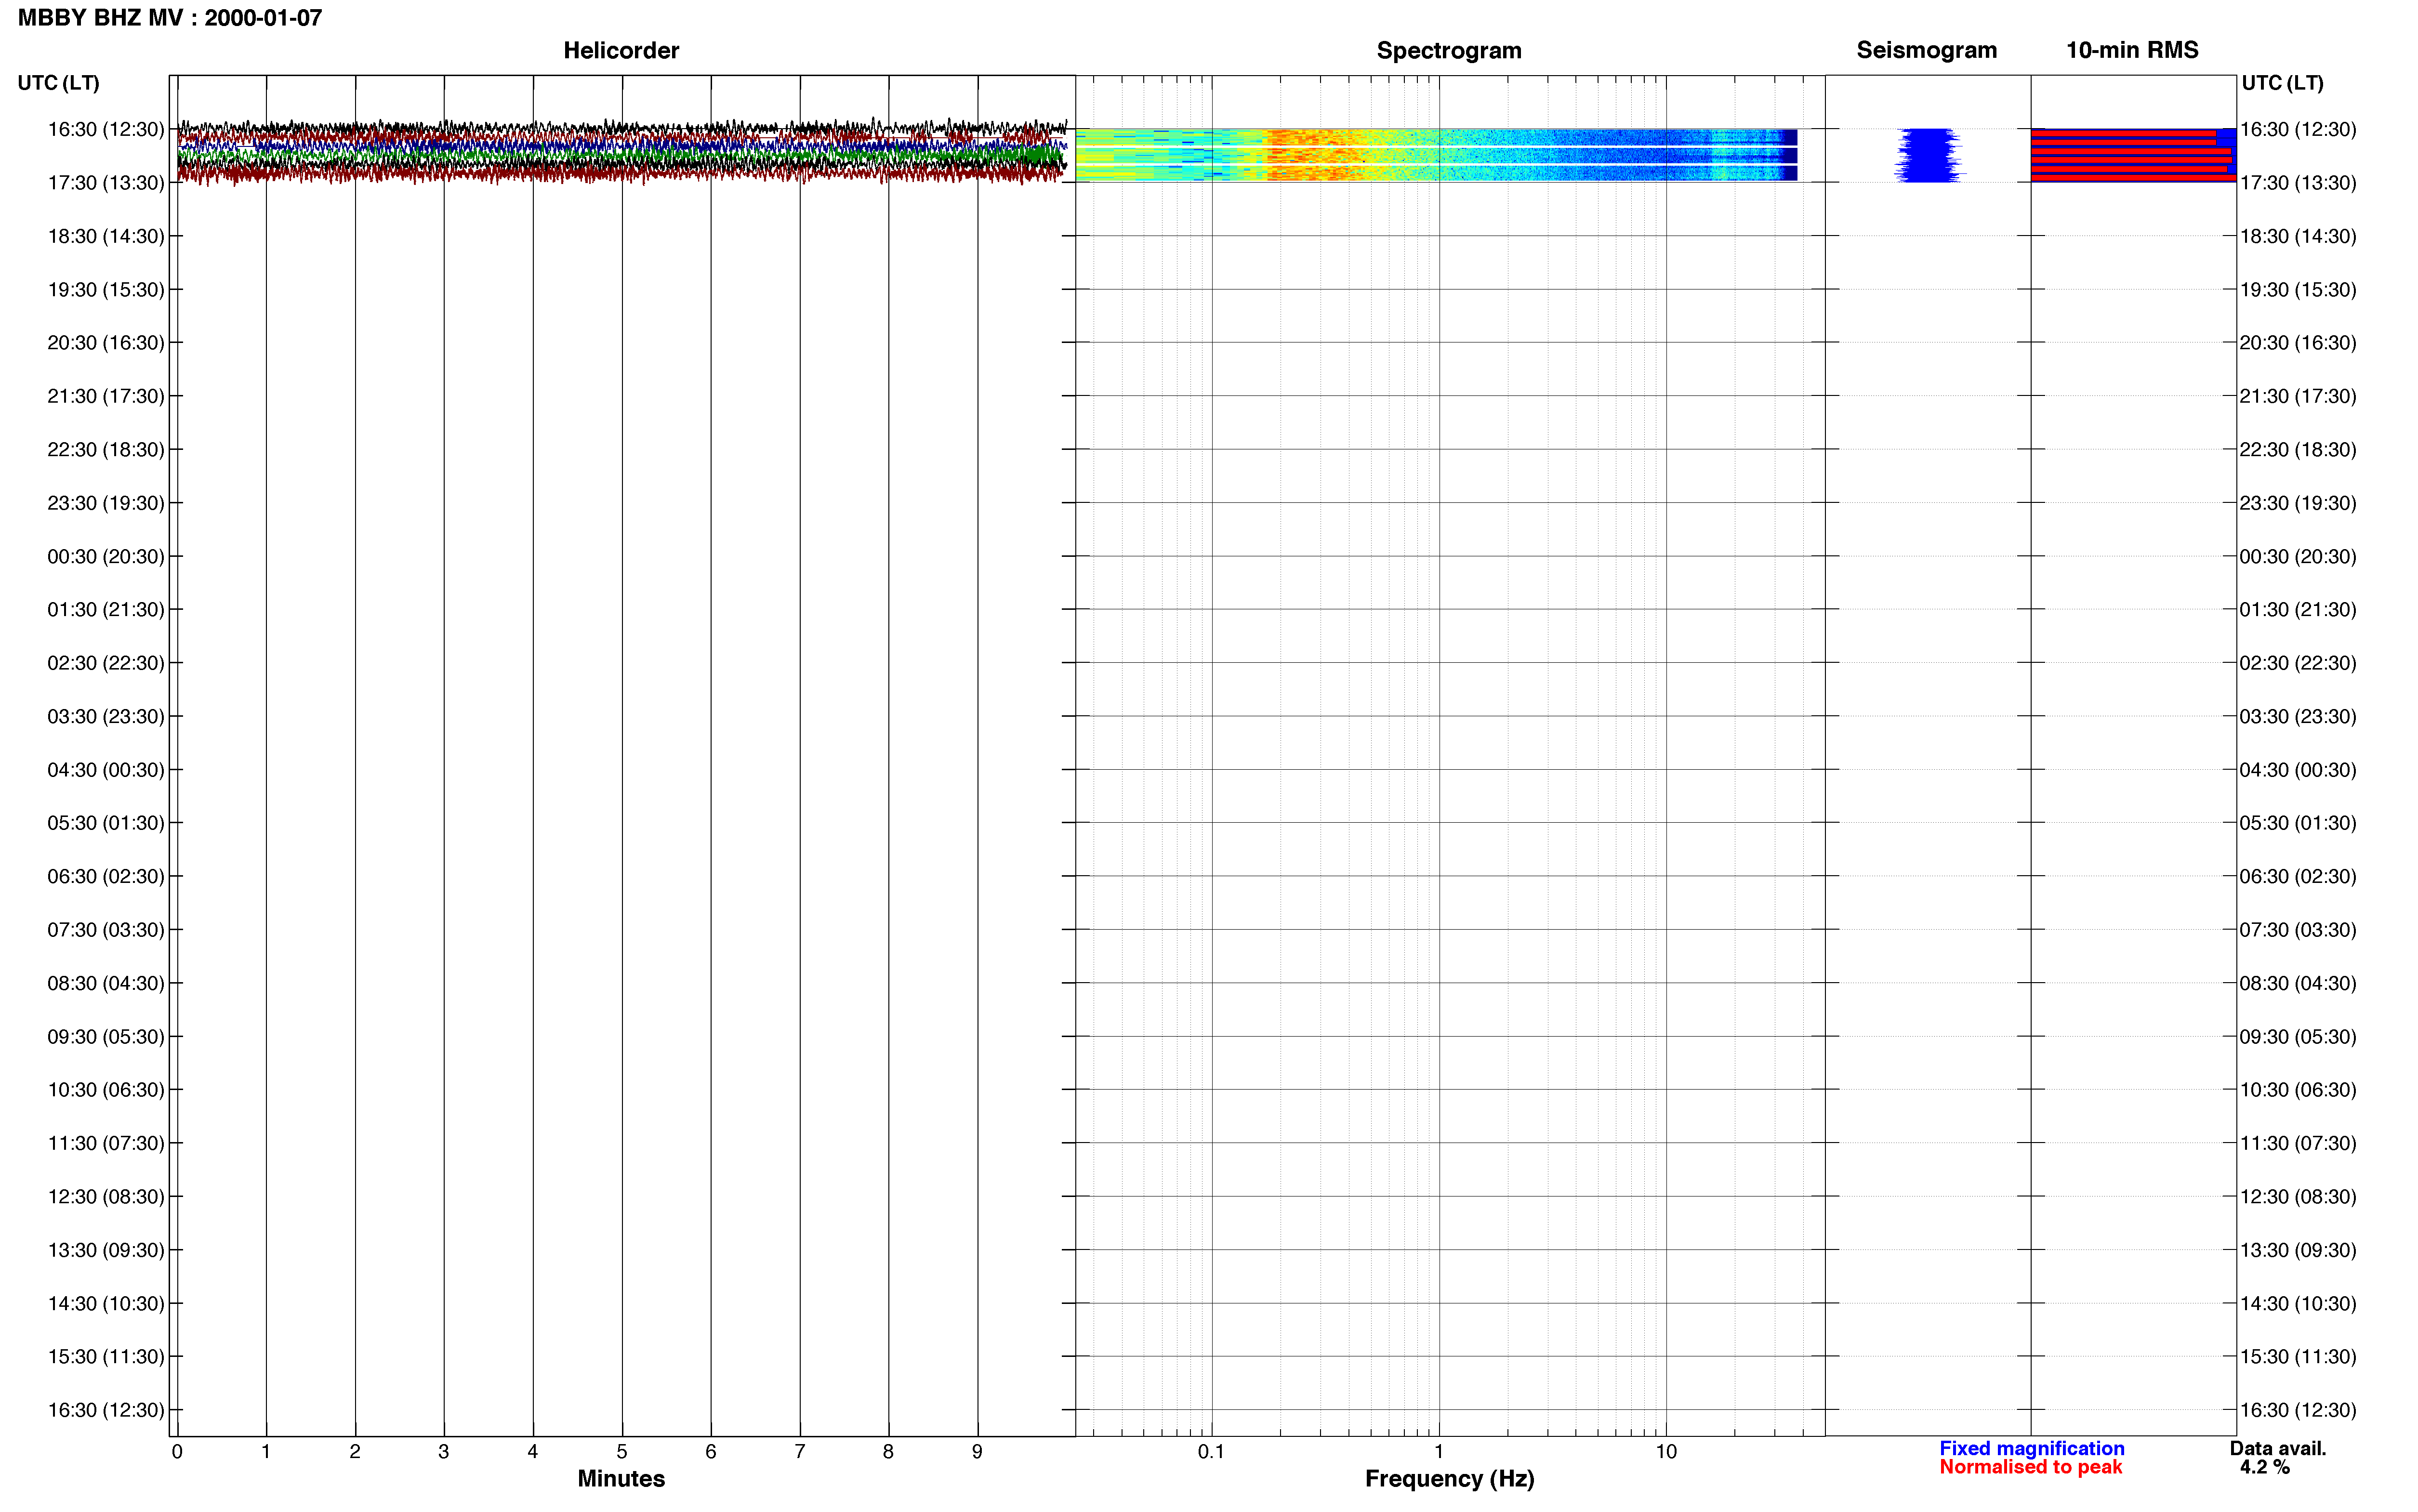Viewport: 2418px width, 1512px height.
Task: Click 21:30 (17:30) on the right time axis
Action: tap(2298, 396)
